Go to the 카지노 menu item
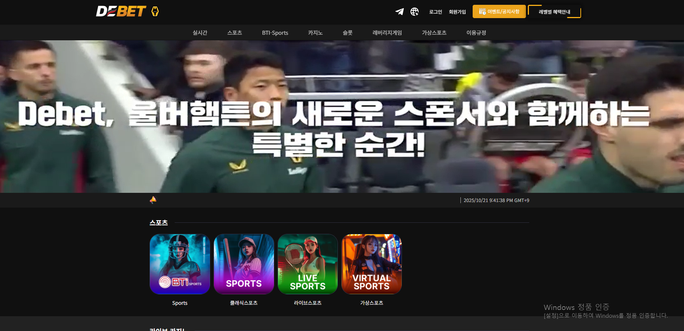The image size is (684, 331). tap(315, 33)
